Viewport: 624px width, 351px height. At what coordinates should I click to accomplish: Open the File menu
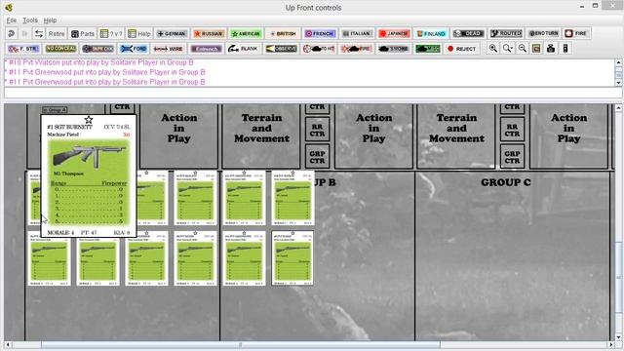point(11,20)
